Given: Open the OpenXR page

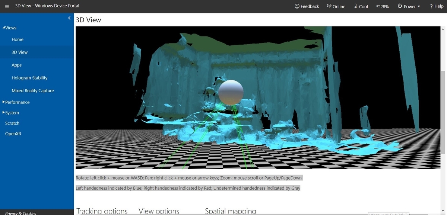Looking at the screenshot, I should [x=13, y=134].
